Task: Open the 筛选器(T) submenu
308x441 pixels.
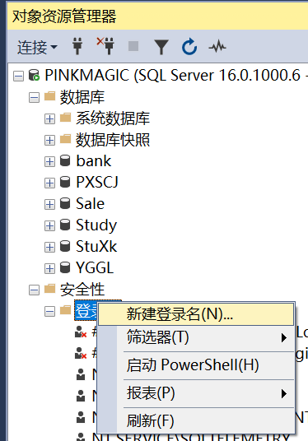Action: pyautogui.click(x=196, y=337)
